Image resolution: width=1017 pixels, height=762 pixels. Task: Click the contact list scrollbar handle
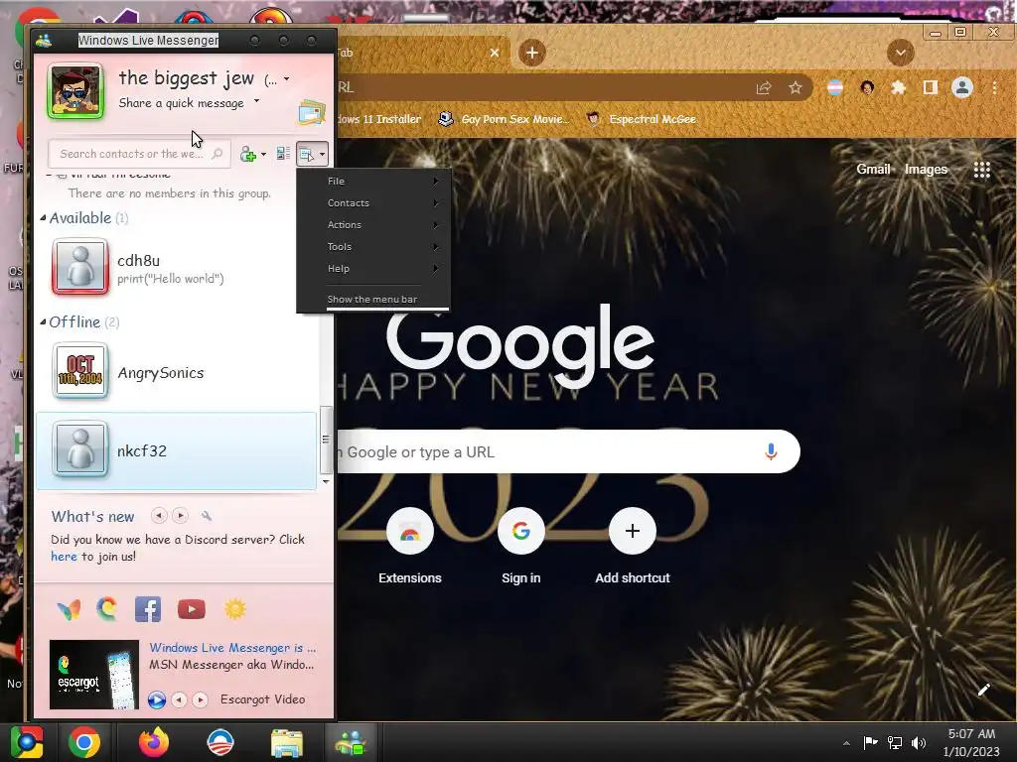click(x=326, y=440)
